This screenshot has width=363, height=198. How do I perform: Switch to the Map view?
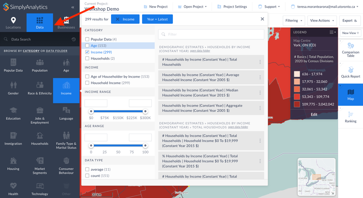pyautogui.click(x=350, y=95)
